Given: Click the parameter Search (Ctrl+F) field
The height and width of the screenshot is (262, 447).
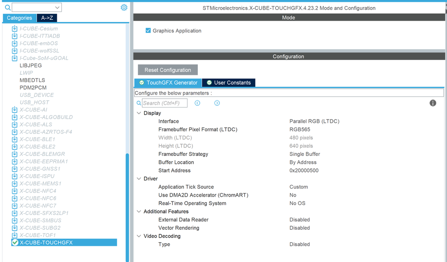Looking at the screenshot, I should [x=165, y=103].
